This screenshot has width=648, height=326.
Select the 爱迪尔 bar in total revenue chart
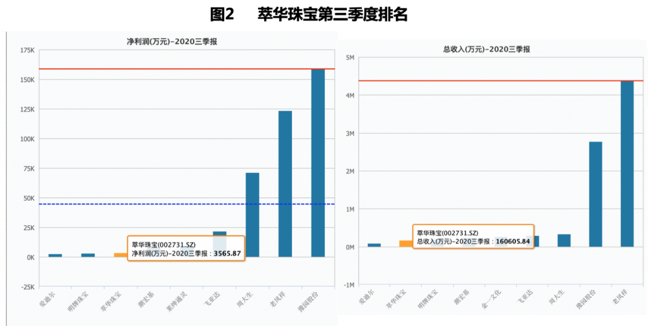374,245
